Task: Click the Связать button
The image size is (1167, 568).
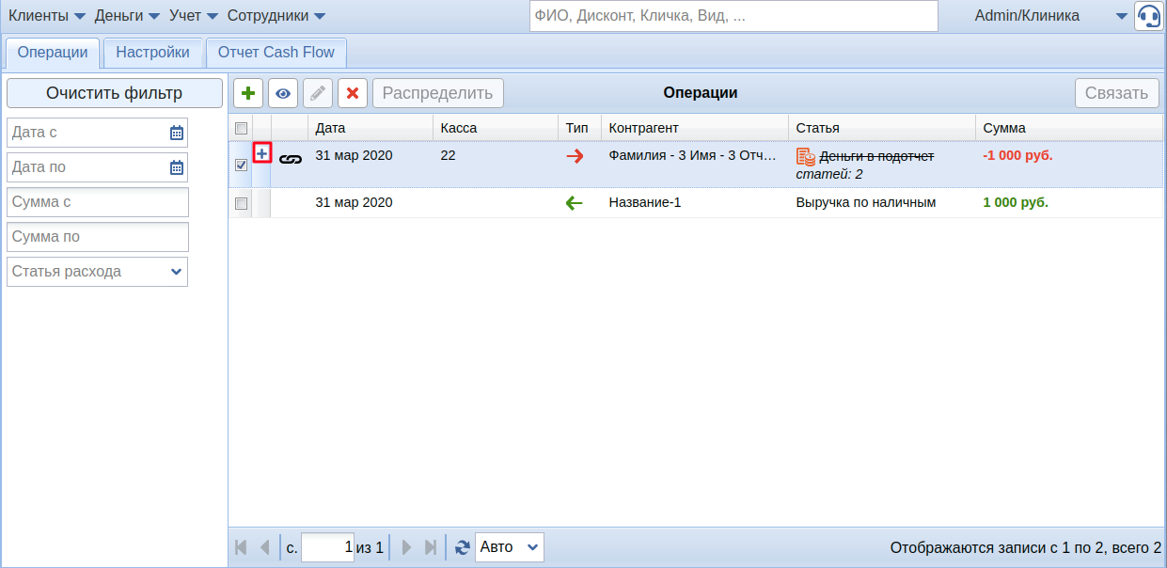Action: (x=1116, y=93)
